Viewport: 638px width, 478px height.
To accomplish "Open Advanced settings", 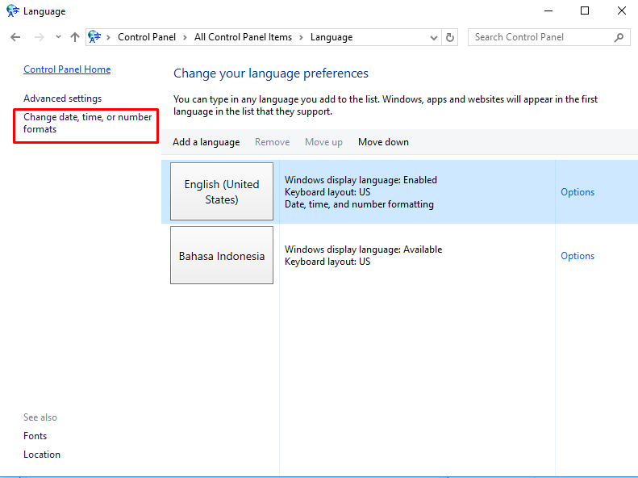I will point(63,99).
